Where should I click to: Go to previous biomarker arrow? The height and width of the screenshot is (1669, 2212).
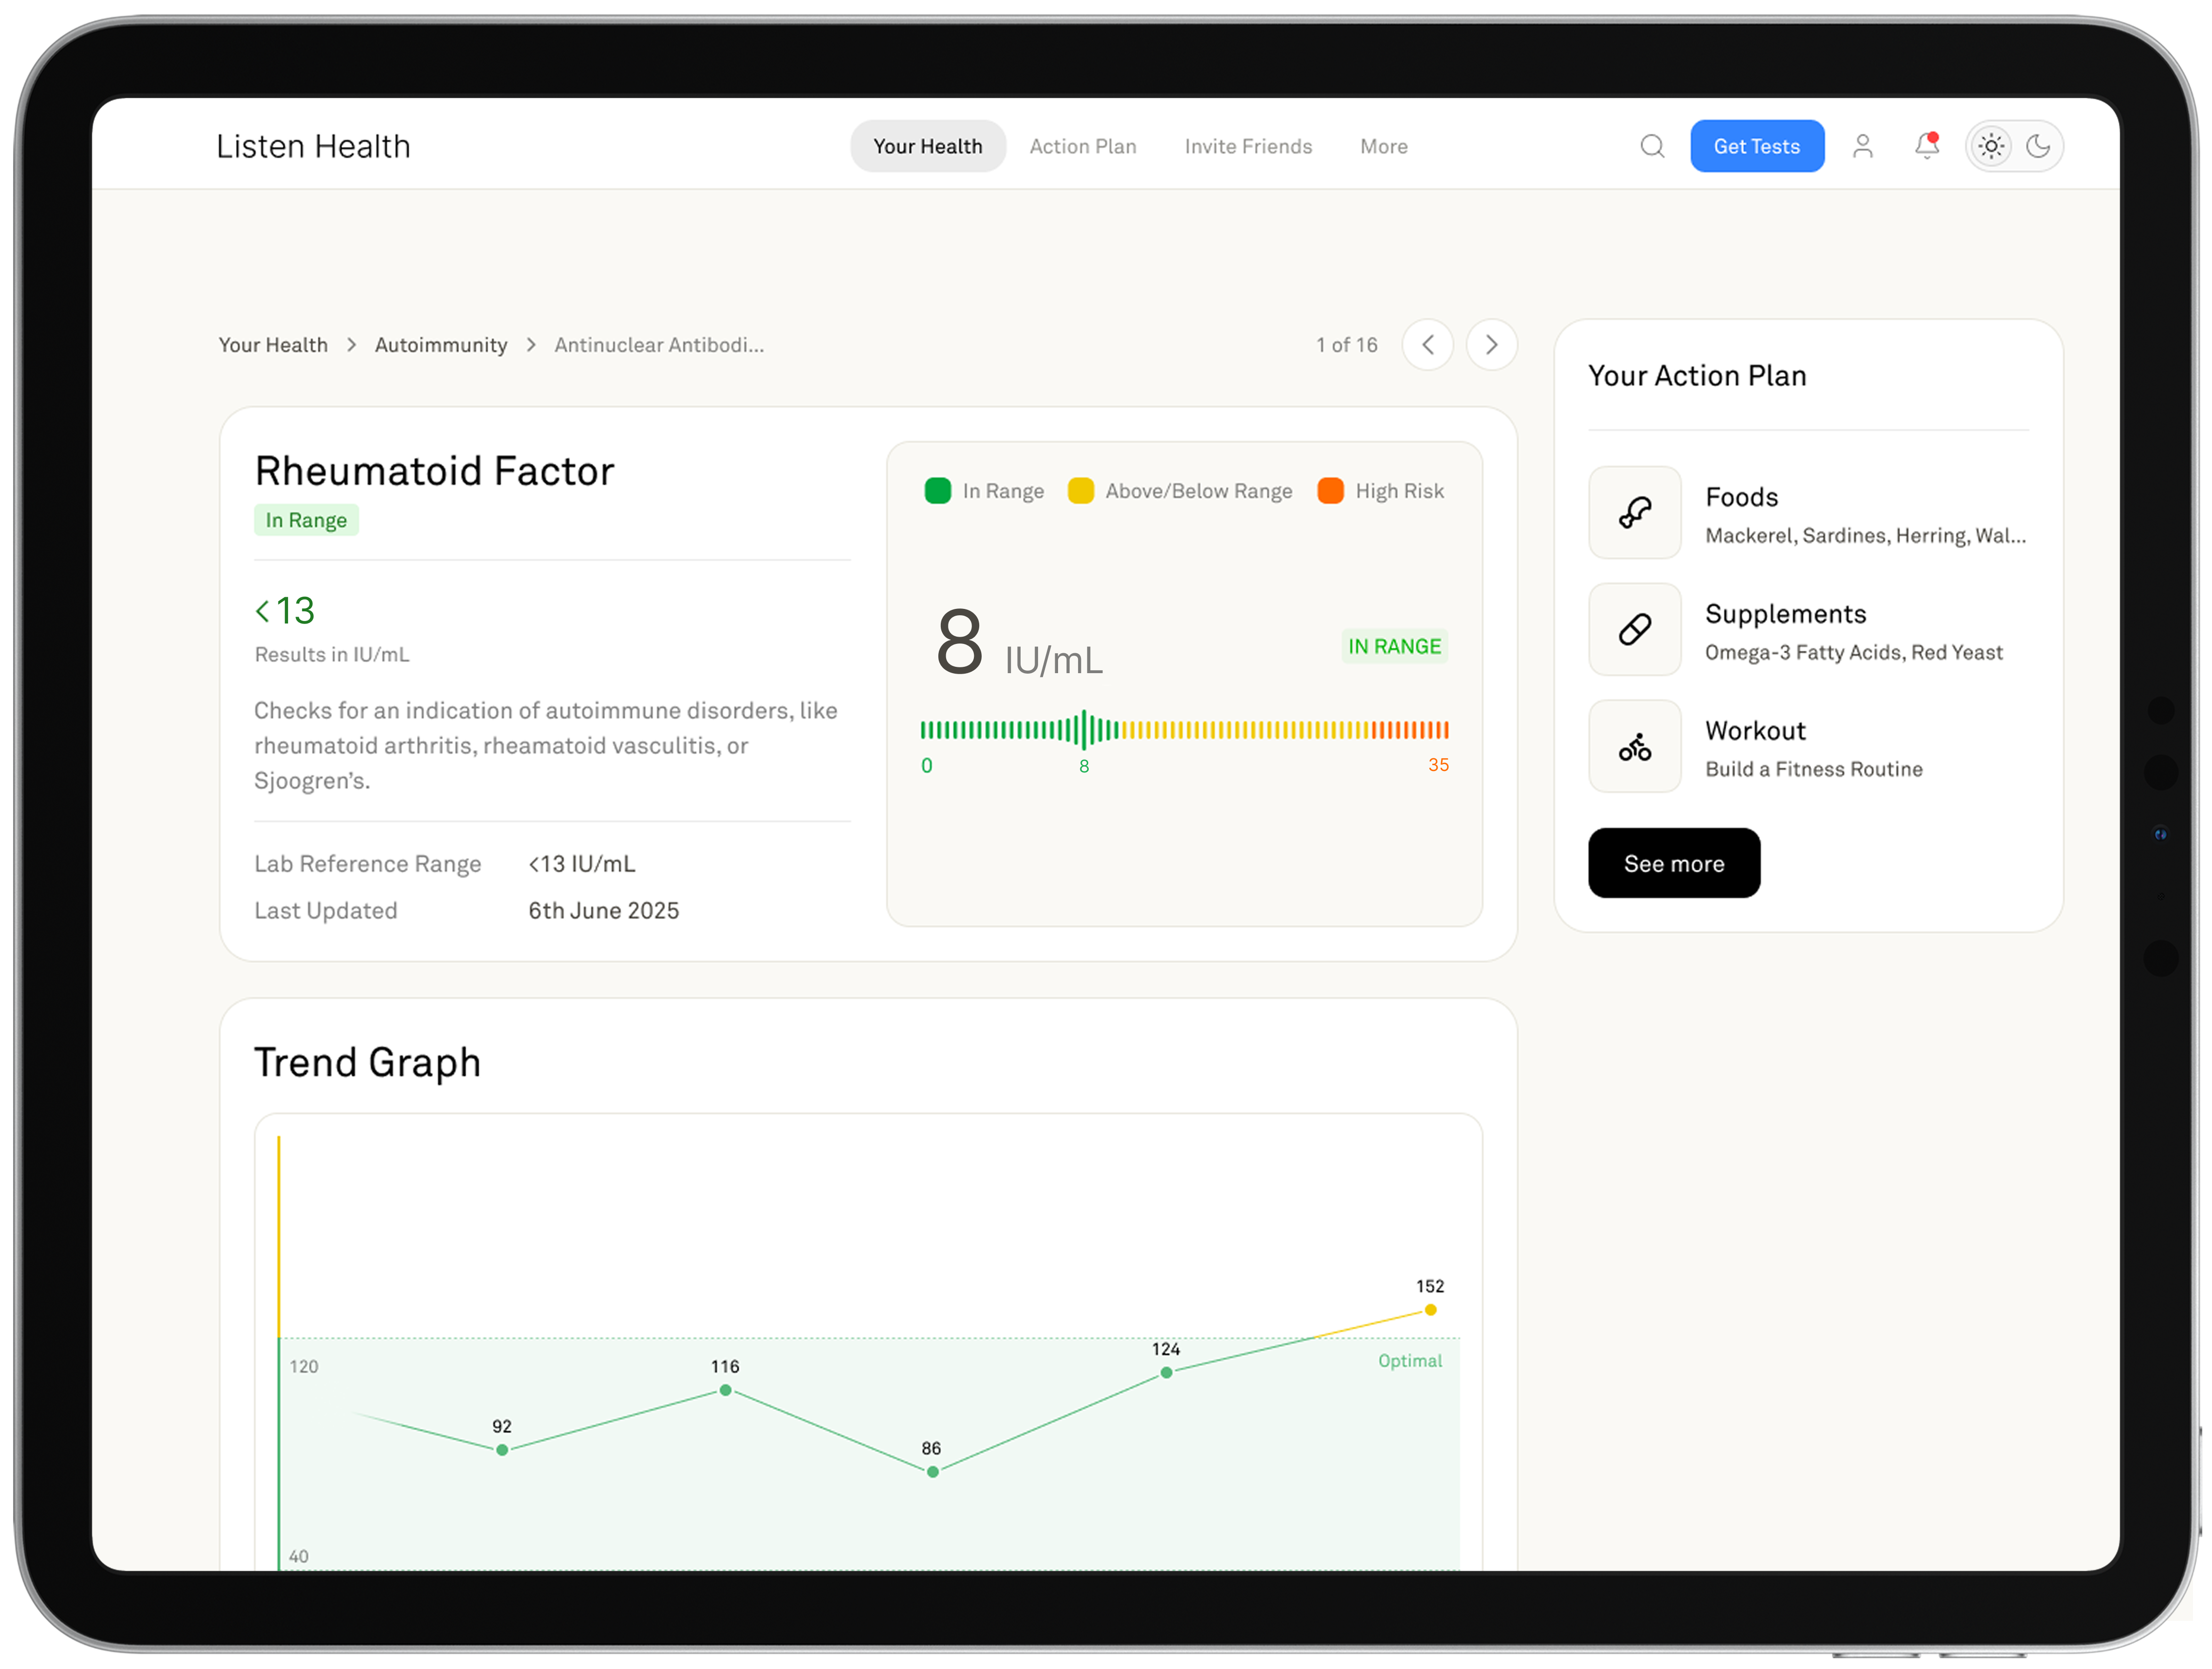(1427, 345)
